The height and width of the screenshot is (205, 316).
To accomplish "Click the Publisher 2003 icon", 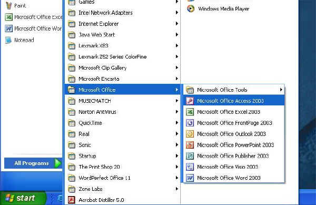I will tap(190, 156).
